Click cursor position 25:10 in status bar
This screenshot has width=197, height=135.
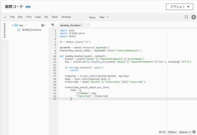162,132
